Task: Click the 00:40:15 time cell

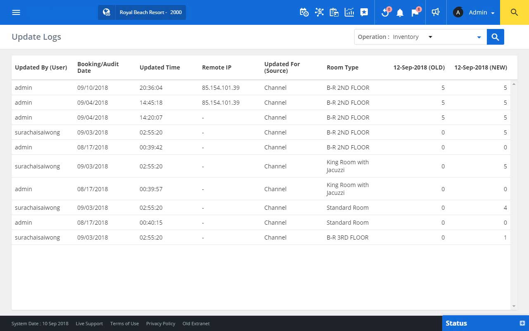Action: click(151, 223)
